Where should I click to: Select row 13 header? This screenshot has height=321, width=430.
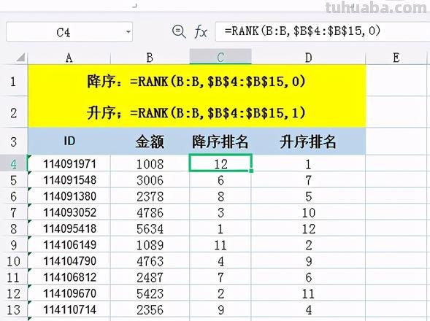(x=14, y=309)
